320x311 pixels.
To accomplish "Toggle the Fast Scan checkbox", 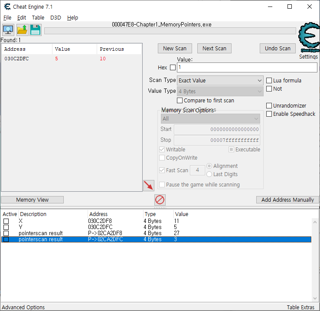I will (162, 170).
